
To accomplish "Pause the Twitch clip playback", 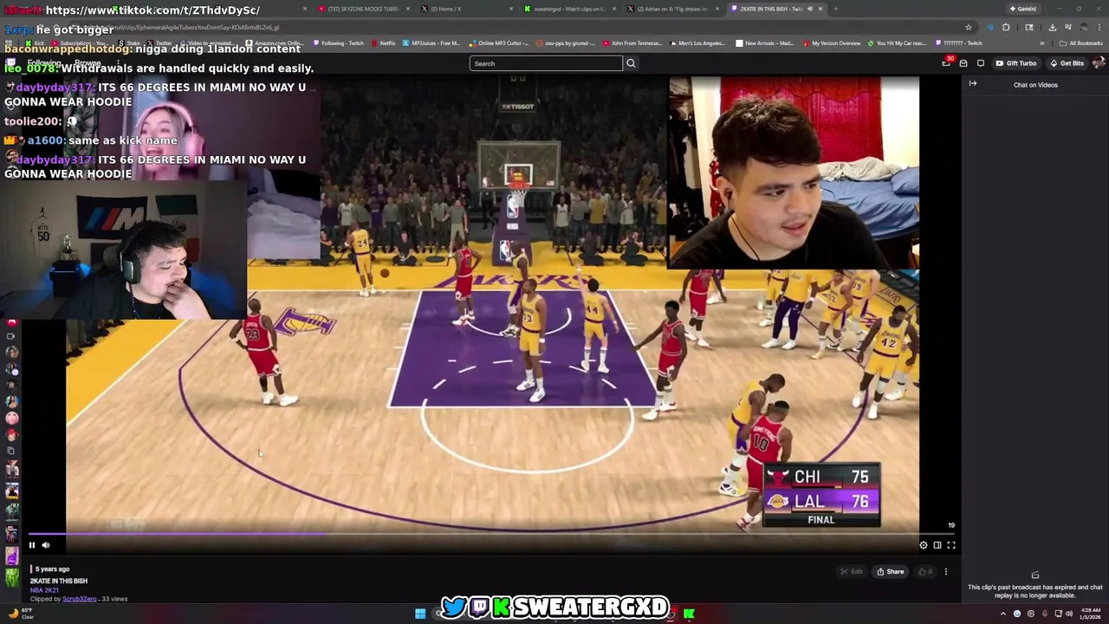I will click(x=32, y=545).
